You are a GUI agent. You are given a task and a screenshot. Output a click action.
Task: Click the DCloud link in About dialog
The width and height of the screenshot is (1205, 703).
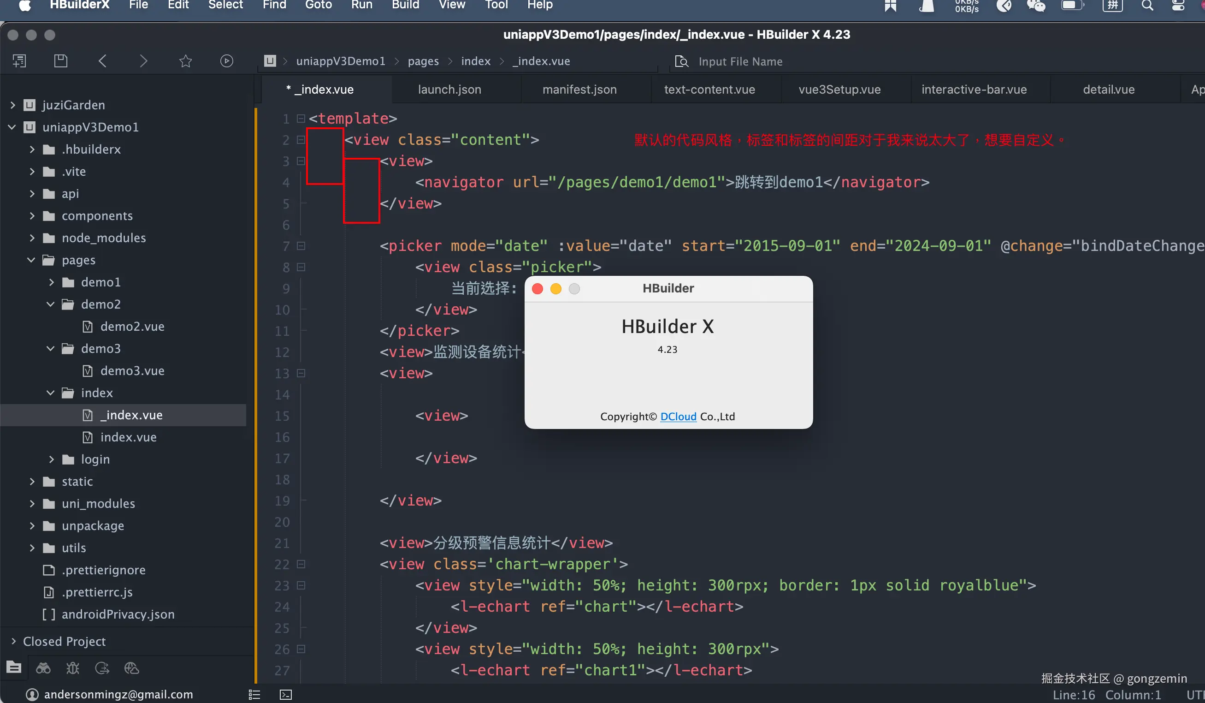tap(678, 417)
